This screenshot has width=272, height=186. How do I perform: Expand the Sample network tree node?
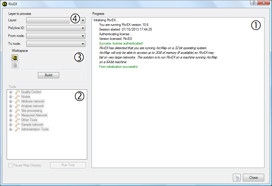click(10, 125)
